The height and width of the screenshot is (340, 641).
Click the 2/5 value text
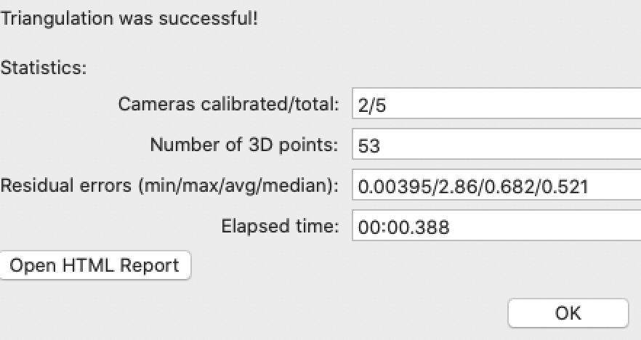pyautogui.click(x=371, y=105)
